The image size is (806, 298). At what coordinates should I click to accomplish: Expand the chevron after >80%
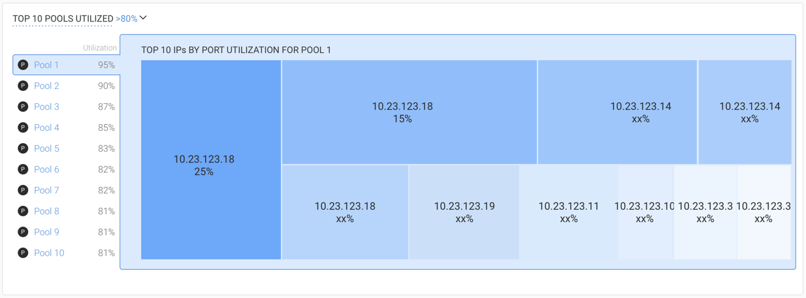click(143, 18)
